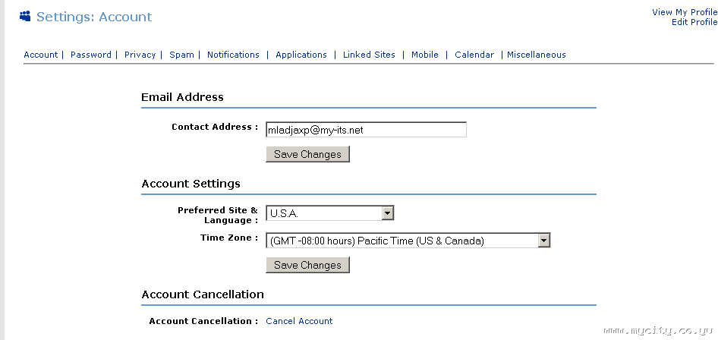Go to the Calendar tab
This screenshot has height=340, width=718.
click(474, 55)
